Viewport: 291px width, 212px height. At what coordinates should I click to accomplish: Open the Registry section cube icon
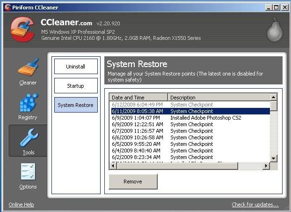coord(29,103)
